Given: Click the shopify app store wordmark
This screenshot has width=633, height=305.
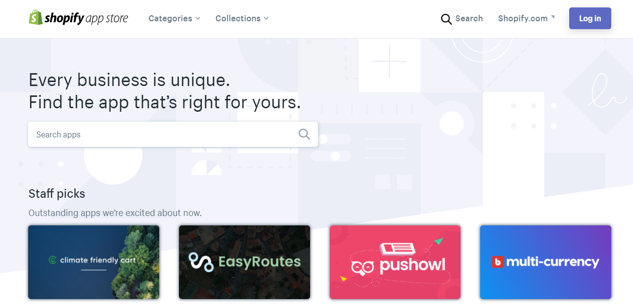Looking at the screenshot, I should (86, 19).
